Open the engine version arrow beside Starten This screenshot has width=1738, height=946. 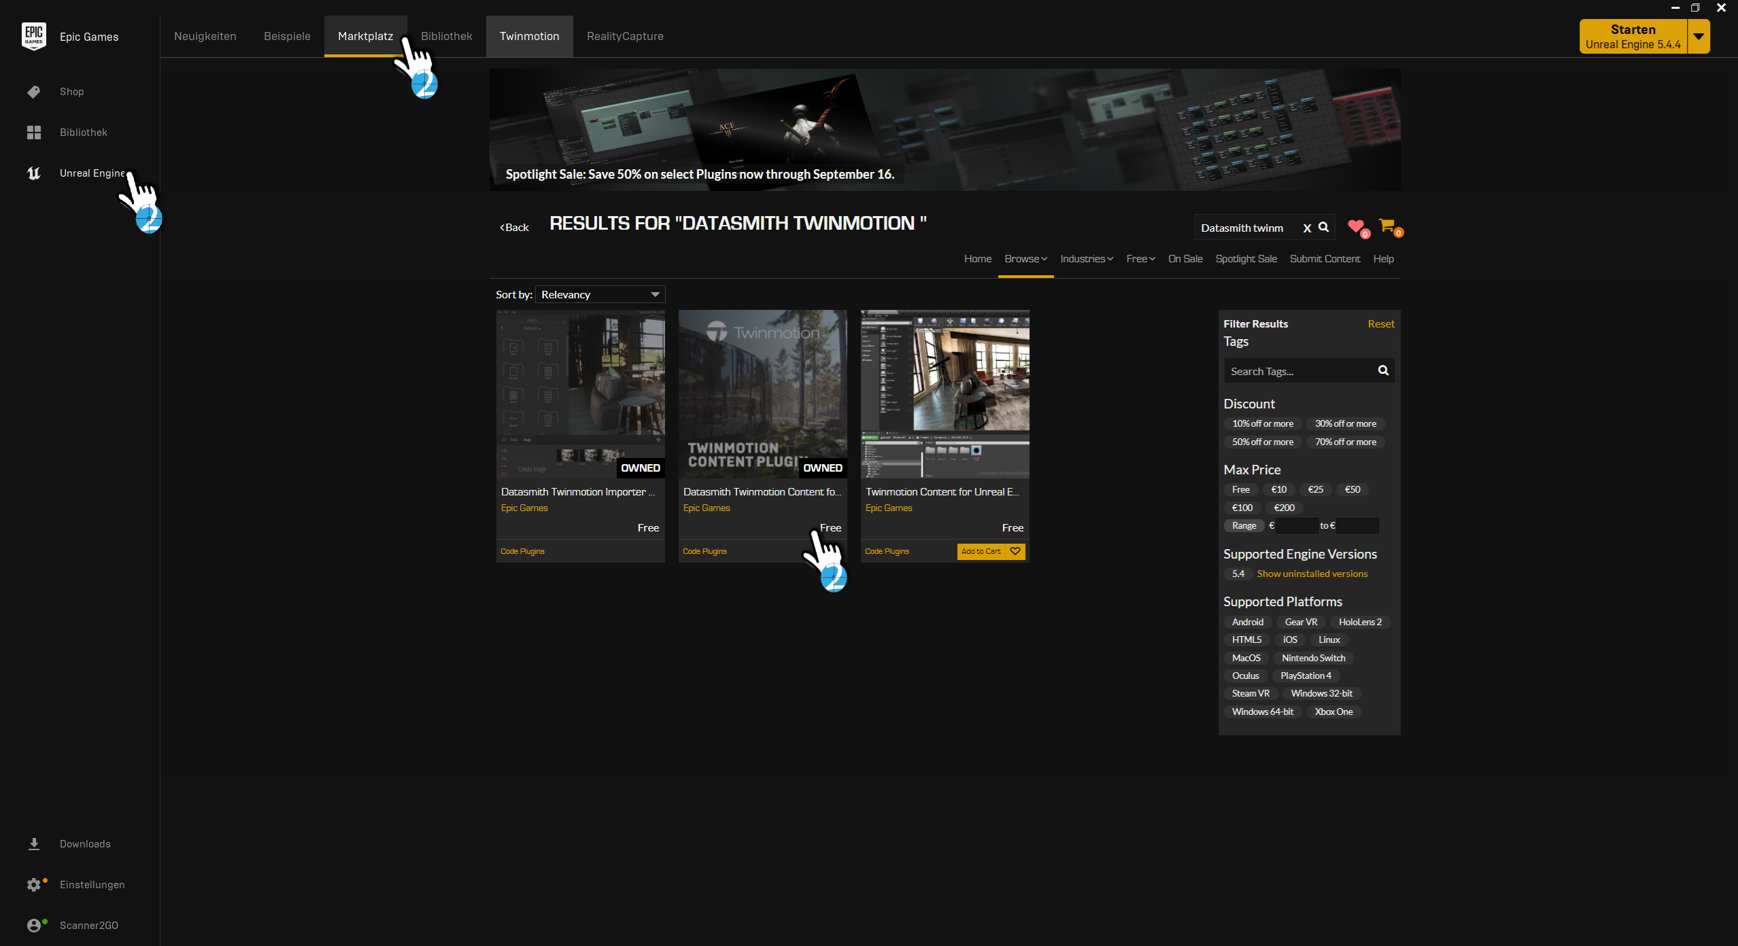(x=1698, y=36)
